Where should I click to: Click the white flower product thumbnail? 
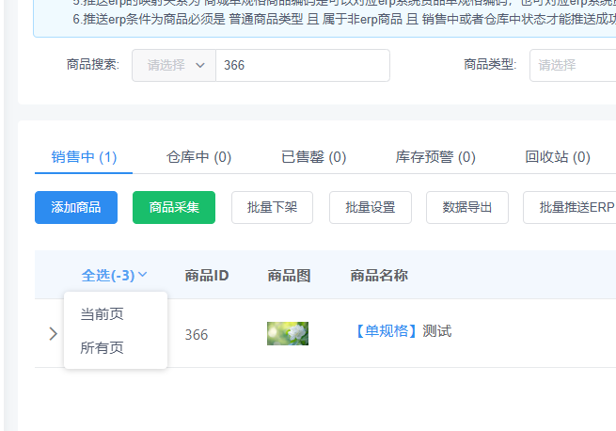click(x=287, y=333)
